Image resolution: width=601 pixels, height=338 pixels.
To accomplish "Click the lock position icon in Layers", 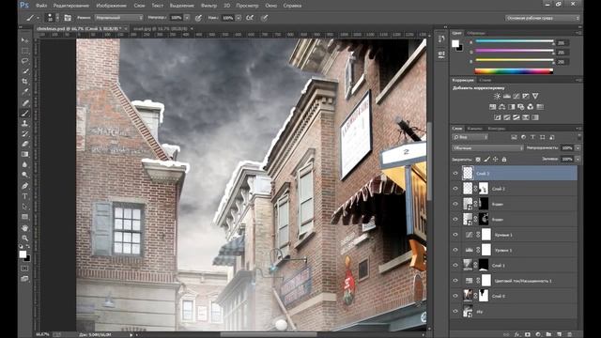I will point(496,159).
